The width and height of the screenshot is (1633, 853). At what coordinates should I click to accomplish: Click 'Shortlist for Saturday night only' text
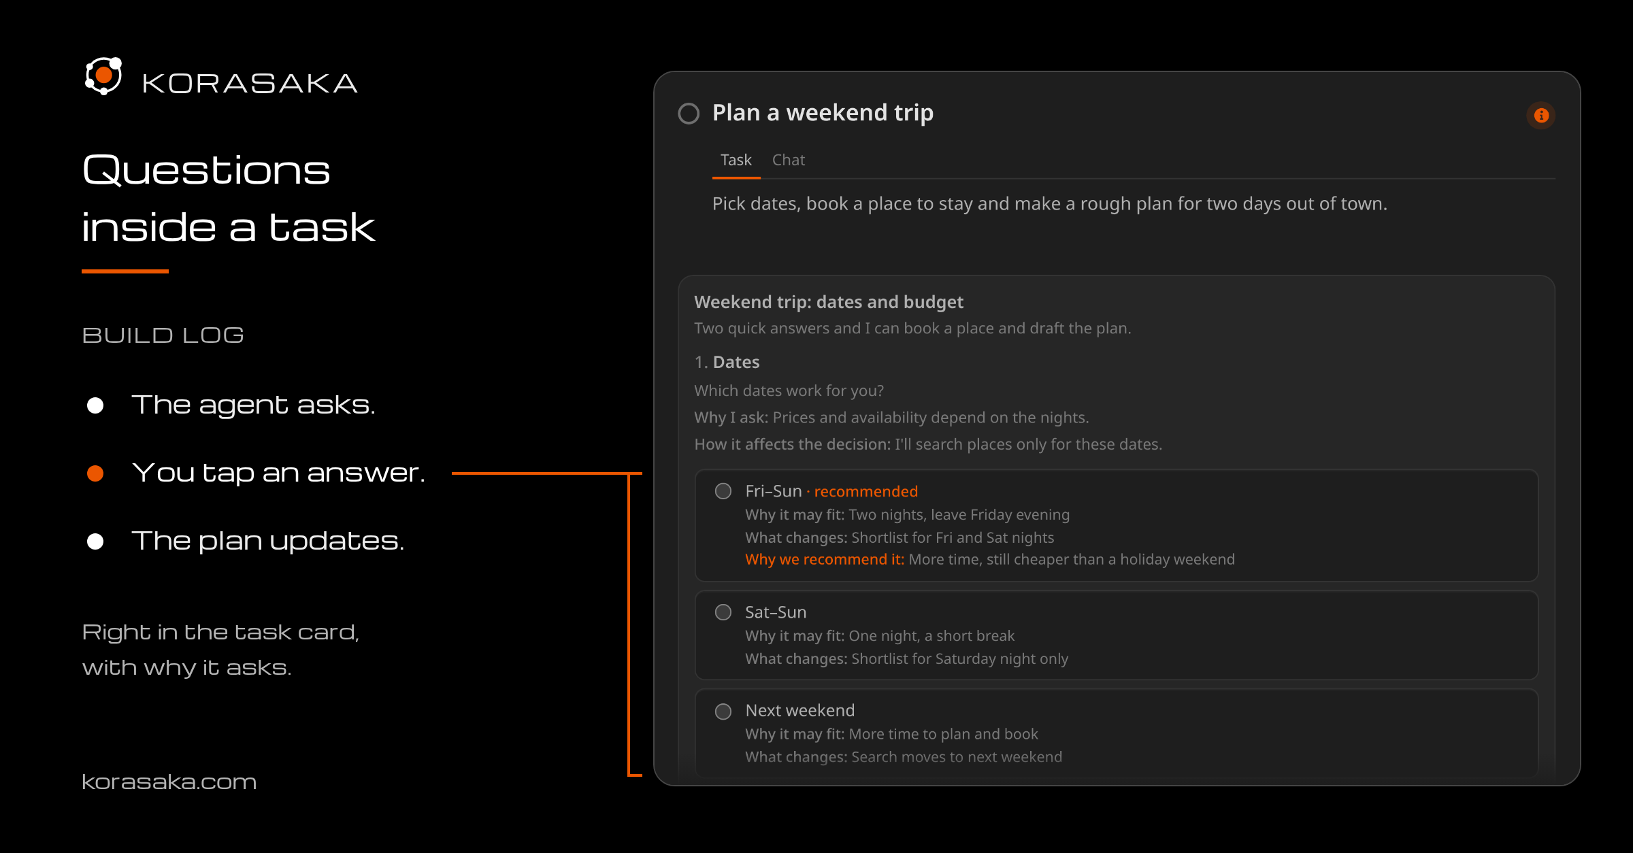(x=960, y=659)
